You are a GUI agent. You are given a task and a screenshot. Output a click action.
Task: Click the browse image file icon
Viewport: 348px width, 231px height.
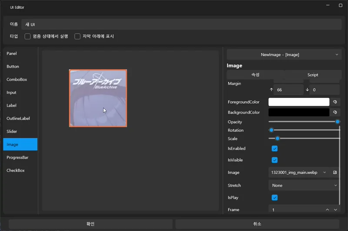coord(335,172)
